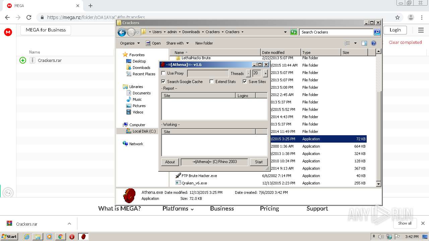Image resolution: width=429 pixels, height=241 pixels.
Task: Open the media player taskbar icon
Action: click(x=49, y=237)
